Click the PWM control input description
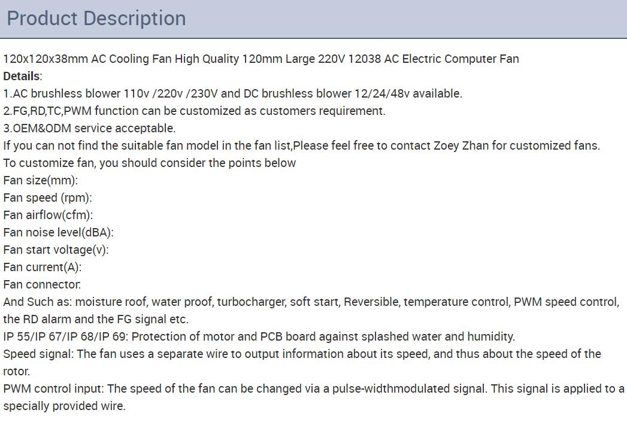Viewport: 627px width, 422px height. (x=314, y=397)
